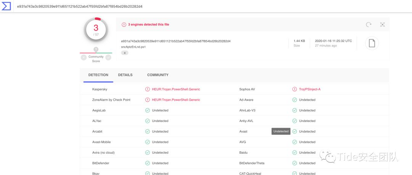Downvote using the community score X icon
The image size is (412, 175).
tap(84, 57)
